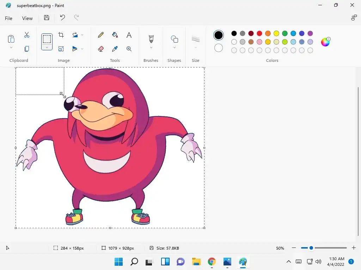The height and width of the screenshot is (270, 361).
Task: Open Paint settings icon at top right
Action: coord(354,18)
